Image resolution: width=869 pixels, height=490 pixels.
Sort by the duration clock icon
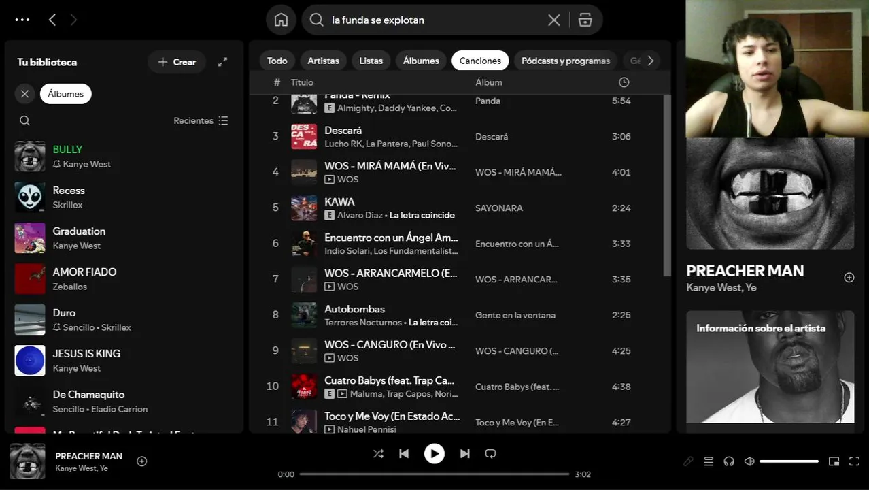tap(624, 82)
